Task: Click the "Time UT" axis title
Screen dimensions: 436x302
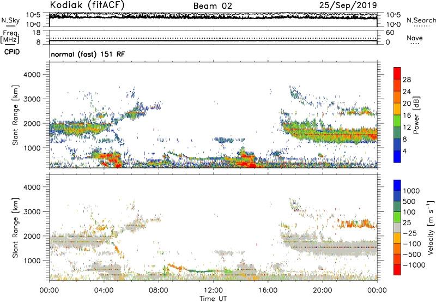Action: point(213,298)
